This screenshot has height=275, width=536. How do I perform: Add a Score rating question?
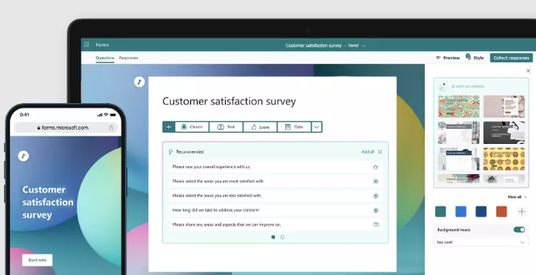tap(260, 127)
